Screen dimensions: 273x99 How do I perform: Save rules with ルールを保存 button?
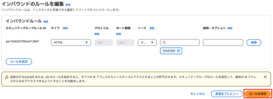coord(258,94)
